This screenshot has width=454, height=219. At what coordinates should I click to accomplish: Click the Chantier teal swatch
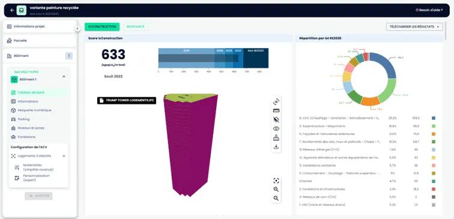[x=434, y=181]
